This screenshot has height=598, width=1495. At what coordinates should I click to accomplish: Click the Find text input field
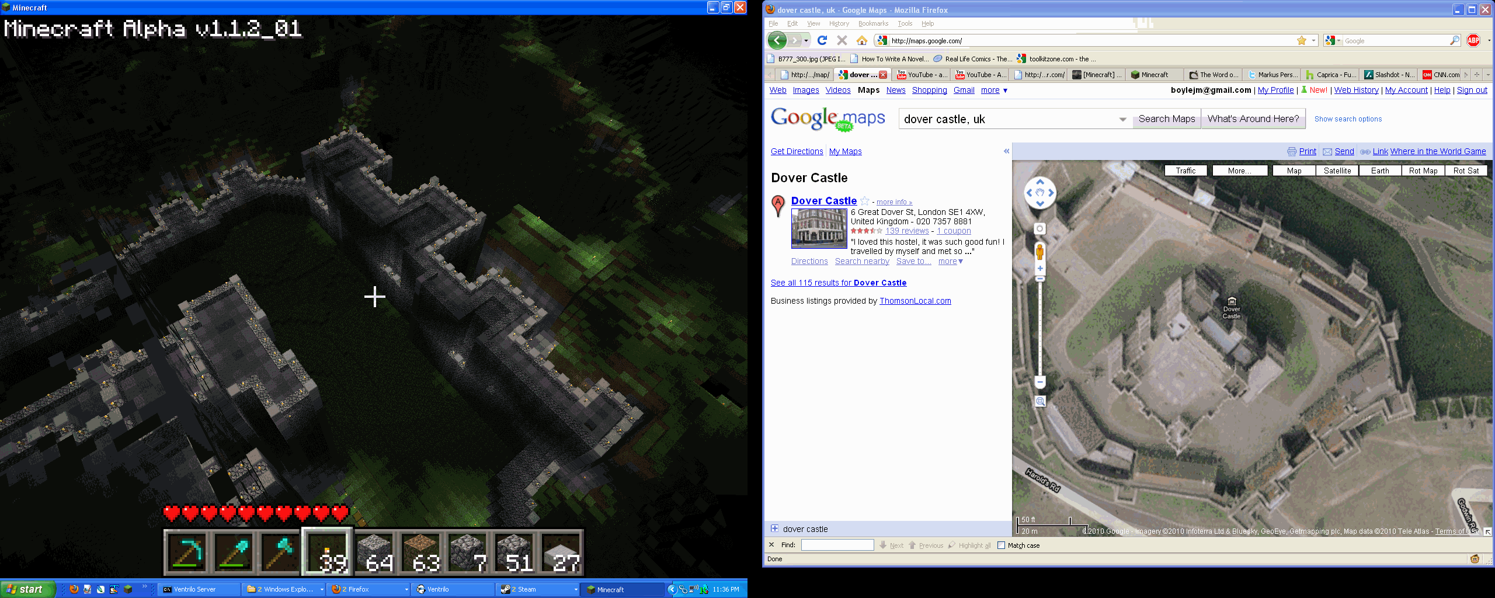[837, 545]
